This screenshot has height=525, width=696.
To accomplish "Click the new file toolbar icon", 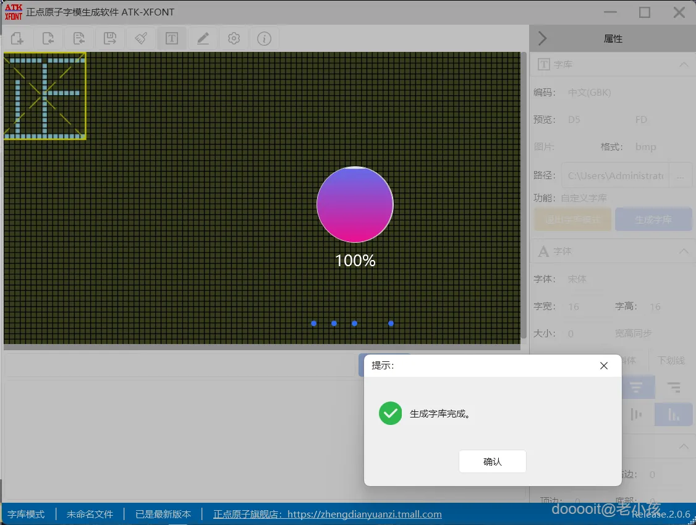I will coord(17,38).
